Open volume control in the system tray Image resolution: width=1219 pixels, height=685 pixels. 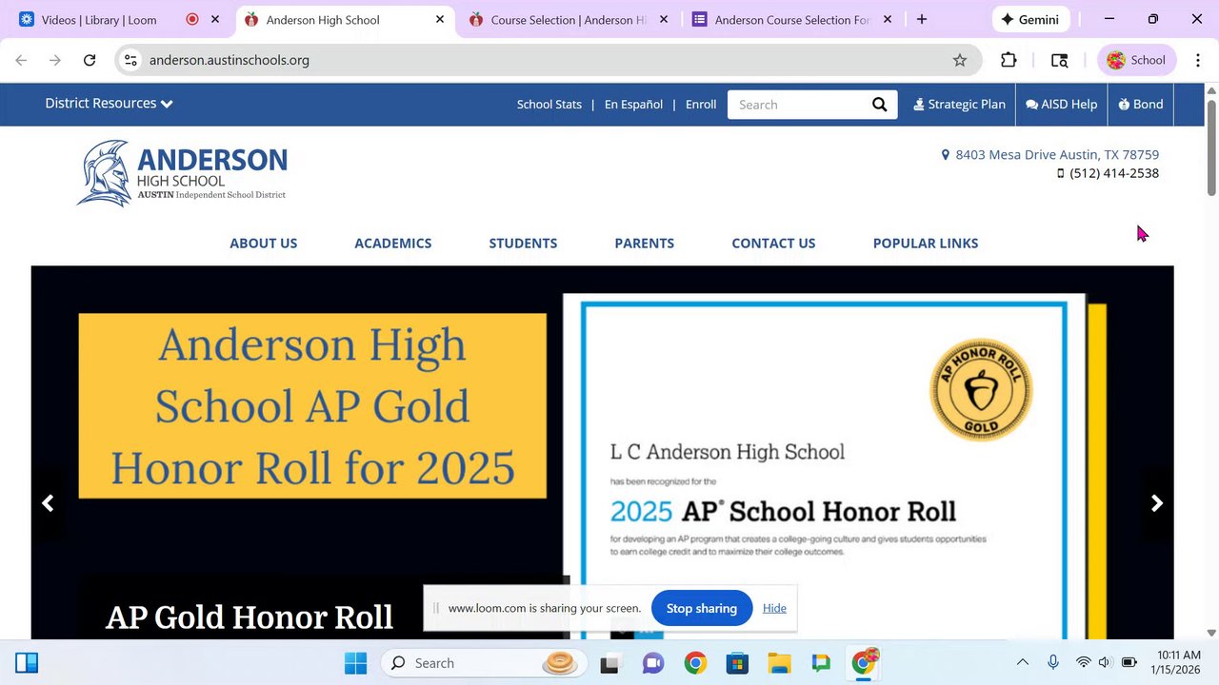click(1105, 663)
